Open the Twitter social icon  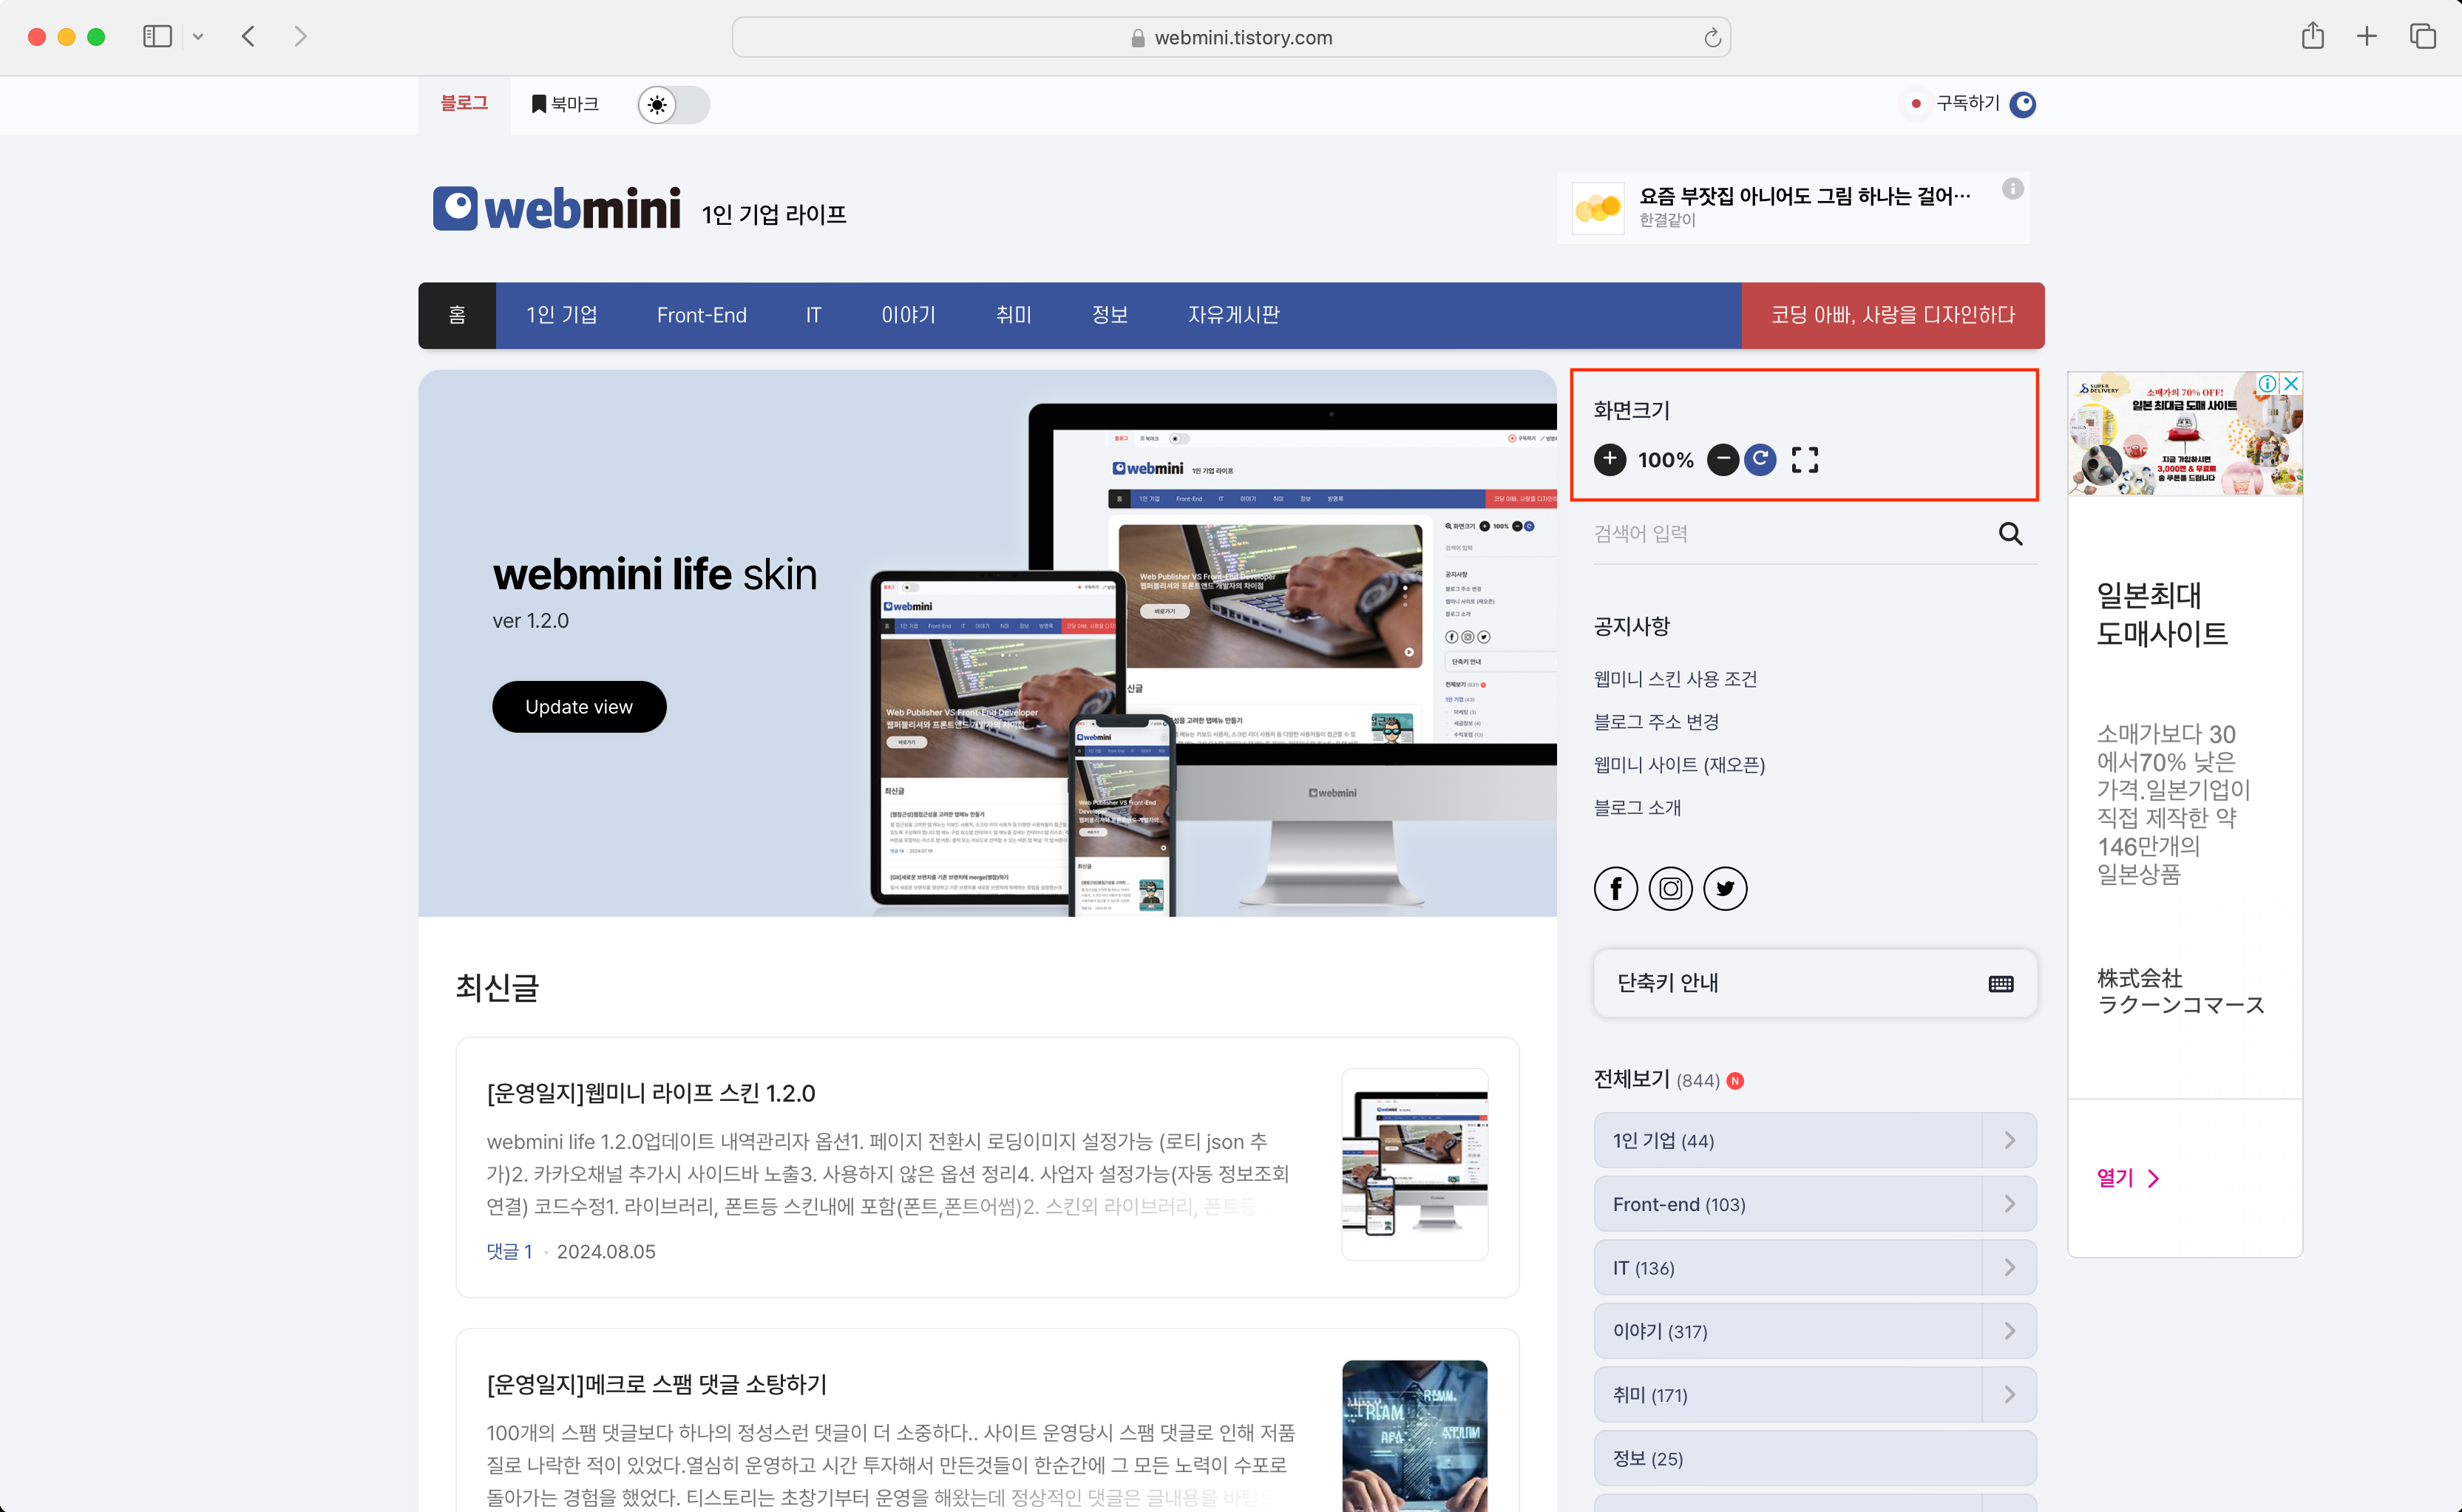click(1725, 888)
